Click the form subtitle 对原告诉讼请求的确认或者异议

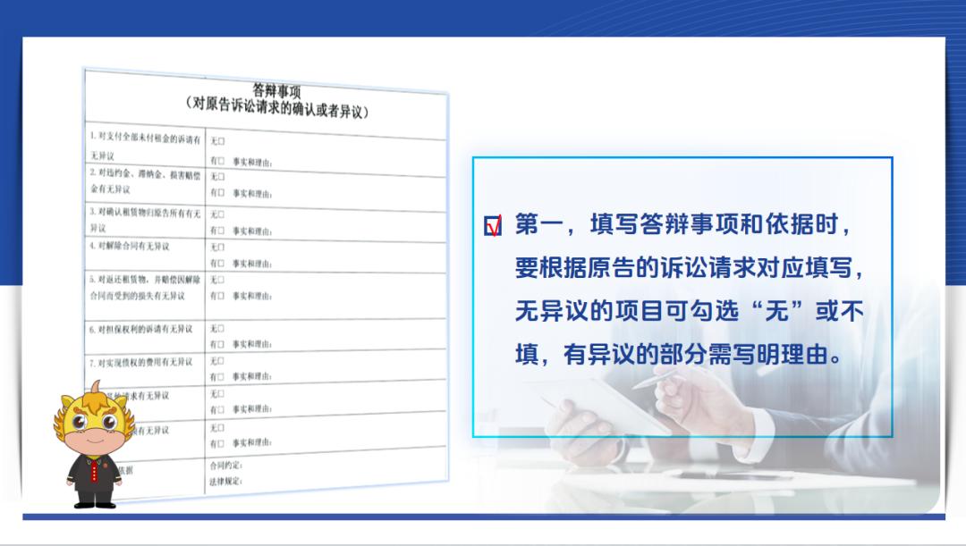[276, 112]
